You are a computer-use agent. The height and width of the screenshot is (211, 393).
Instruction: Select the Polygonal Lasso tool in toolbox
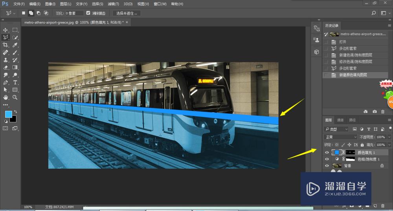pyautogui.click(x=5, y=38)
